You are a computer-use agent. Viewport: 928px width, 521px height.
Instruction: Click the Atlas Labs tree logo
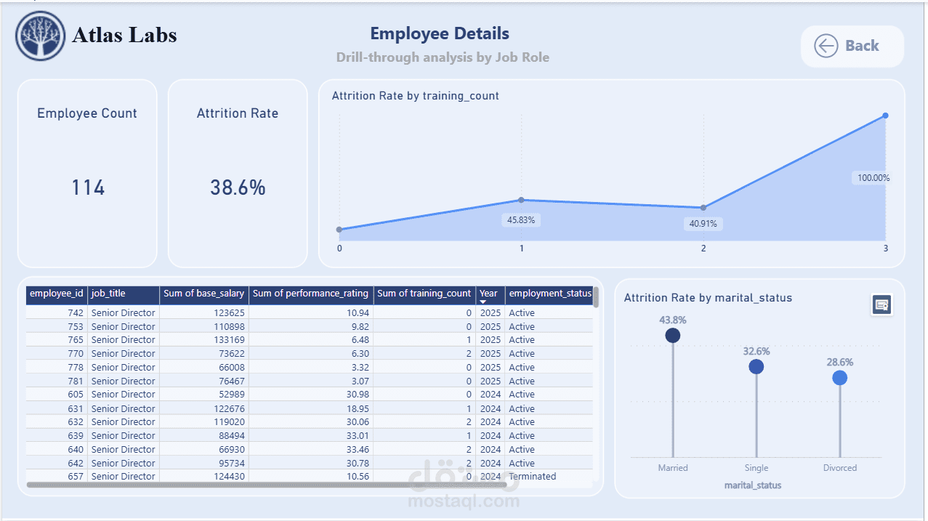click(41, 36)
